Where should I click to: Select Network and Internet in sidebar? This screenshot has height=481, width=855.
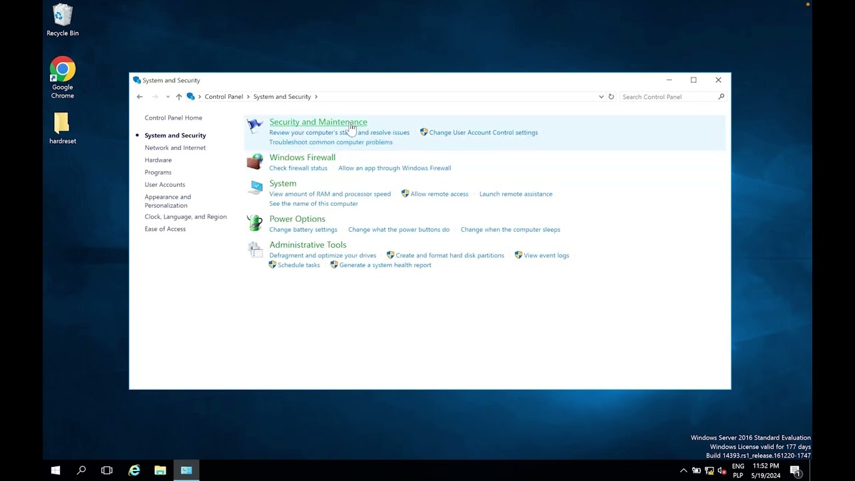point(175,148)
